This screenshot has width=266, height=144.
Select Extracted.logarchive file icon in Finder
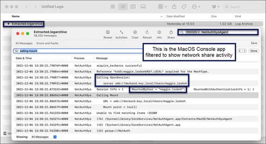[8, 24]
